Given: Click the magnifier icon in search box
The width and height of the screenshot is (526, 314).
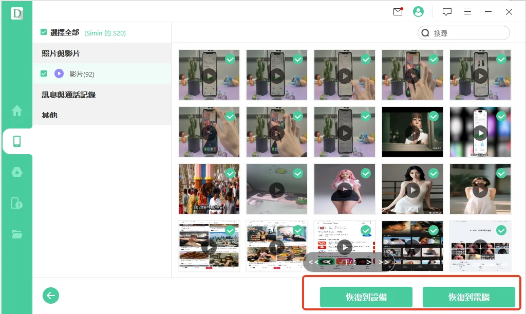Looking at the screenshot, I should coord(425,33).
